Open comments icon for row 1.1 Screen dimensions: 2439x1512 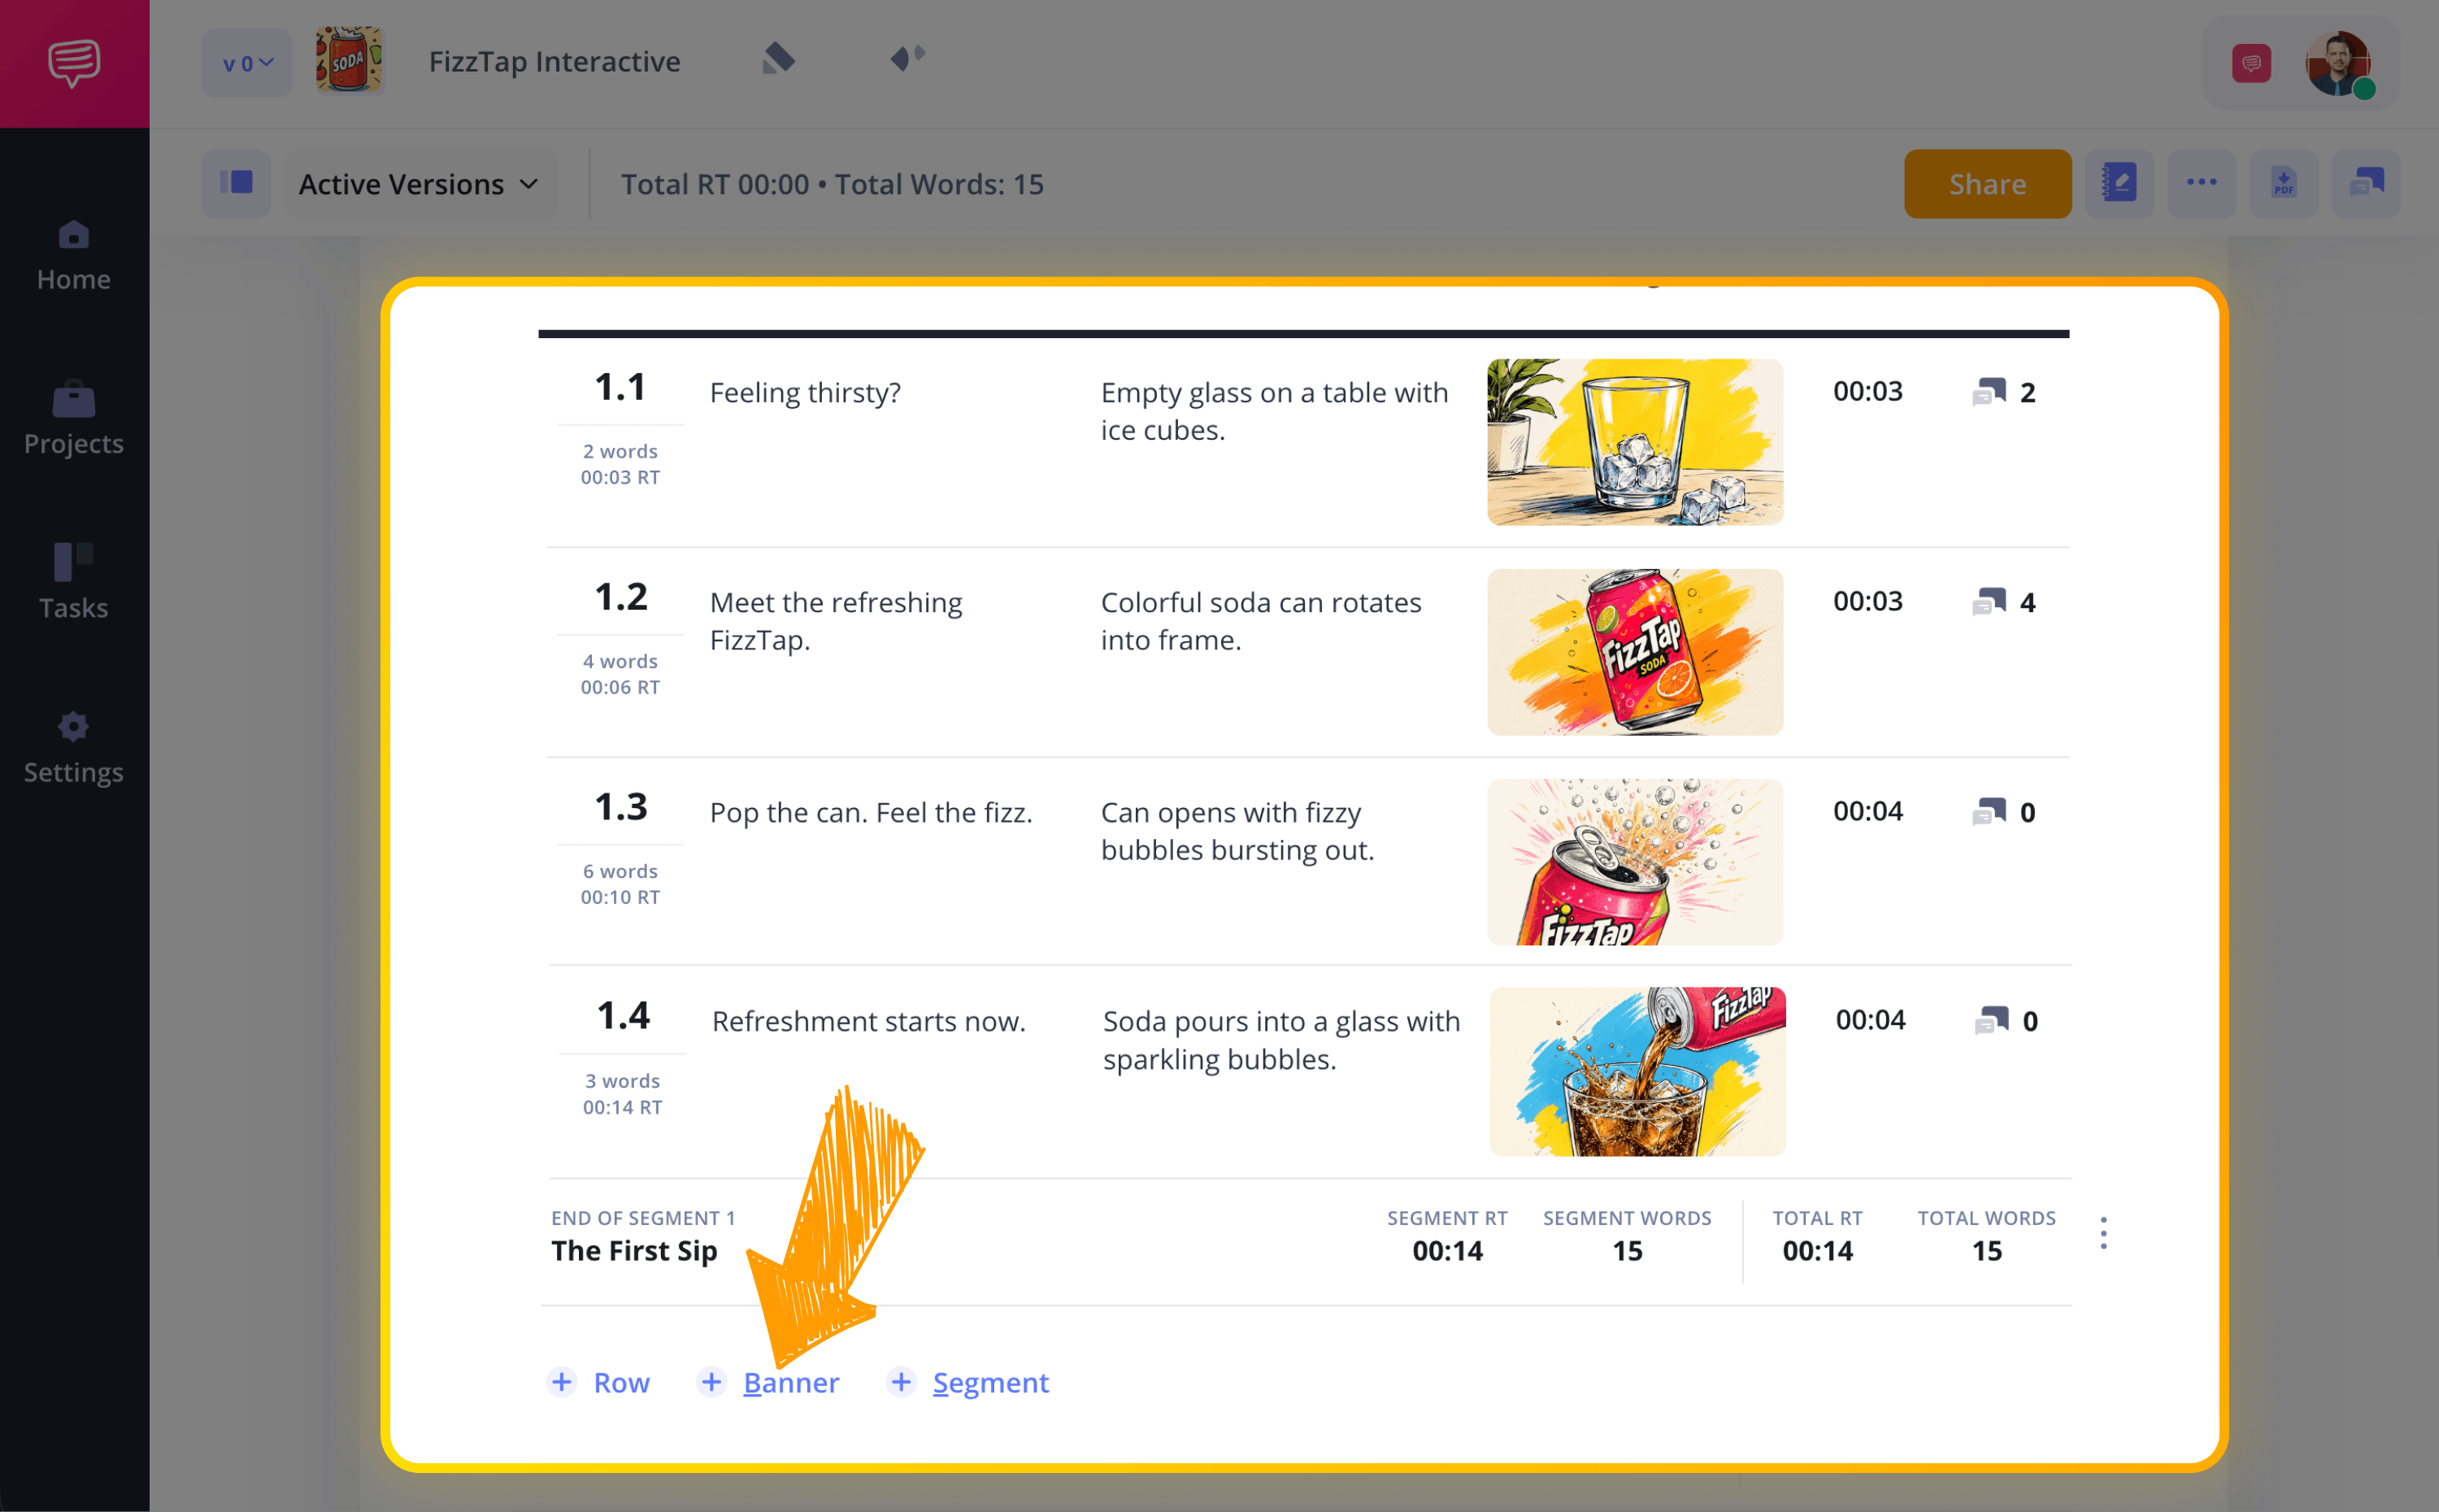coord(1989,391)
